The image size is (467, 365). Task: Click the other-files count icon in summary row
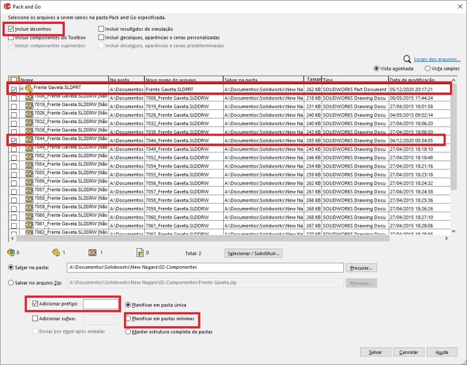(x=140, y=253)
